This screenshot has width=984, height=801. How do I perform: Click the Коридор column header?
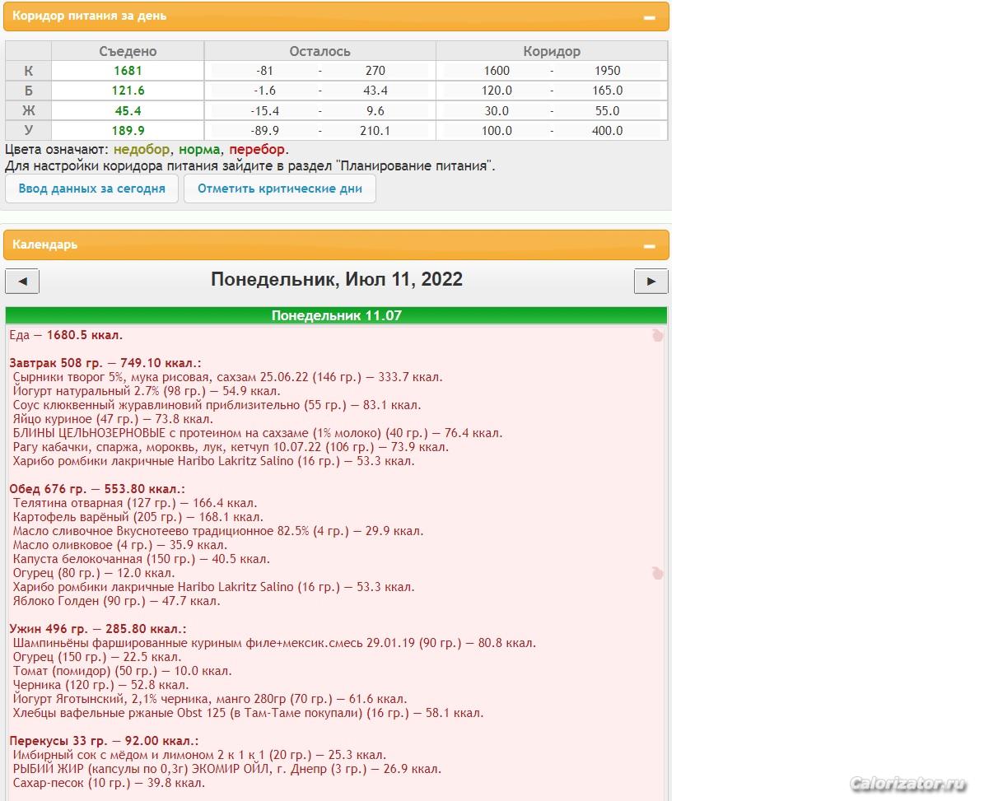click(551, 51)
